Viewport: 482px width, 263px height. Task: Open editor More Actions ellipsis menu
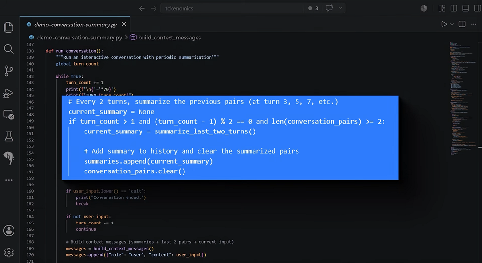click(x=474, y=24)
